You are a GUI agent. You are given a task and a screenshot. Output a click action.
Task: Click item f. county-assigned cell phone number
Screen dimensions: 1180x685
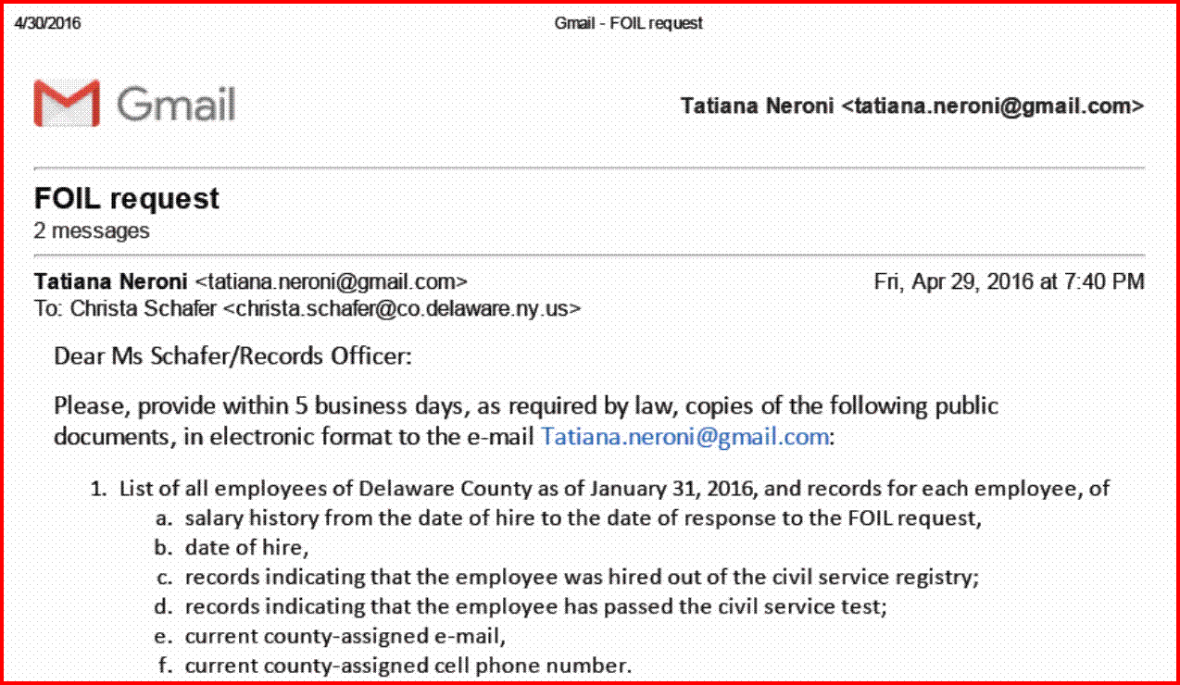click(408, 666)
